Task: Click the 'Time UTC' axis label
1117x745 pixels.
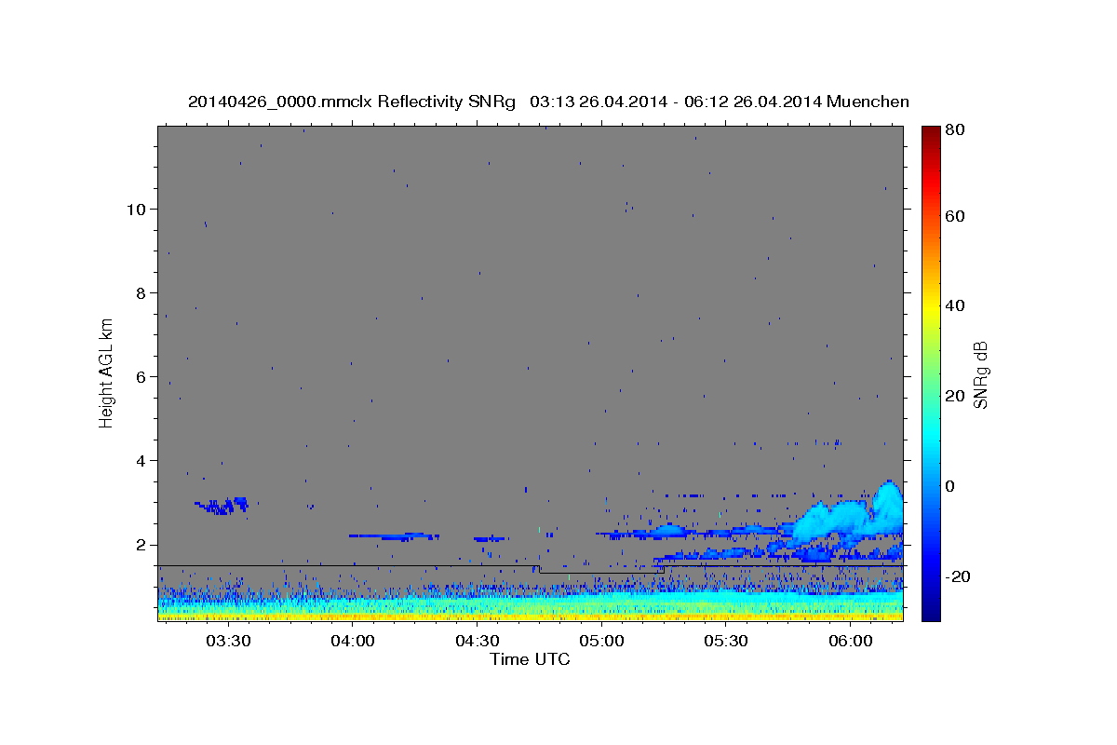Action: [530, 659]
